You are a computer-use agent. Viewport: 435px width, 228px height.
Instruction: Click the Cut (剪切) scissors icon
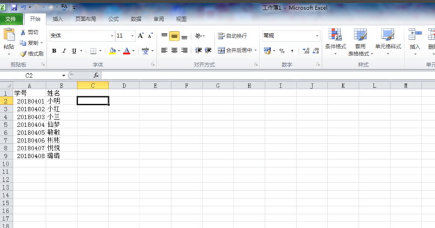[23, 32]
